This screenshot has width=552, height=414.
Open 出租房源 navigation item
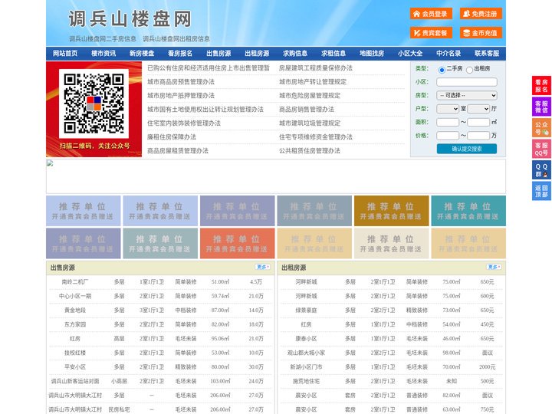pos(257,54)
